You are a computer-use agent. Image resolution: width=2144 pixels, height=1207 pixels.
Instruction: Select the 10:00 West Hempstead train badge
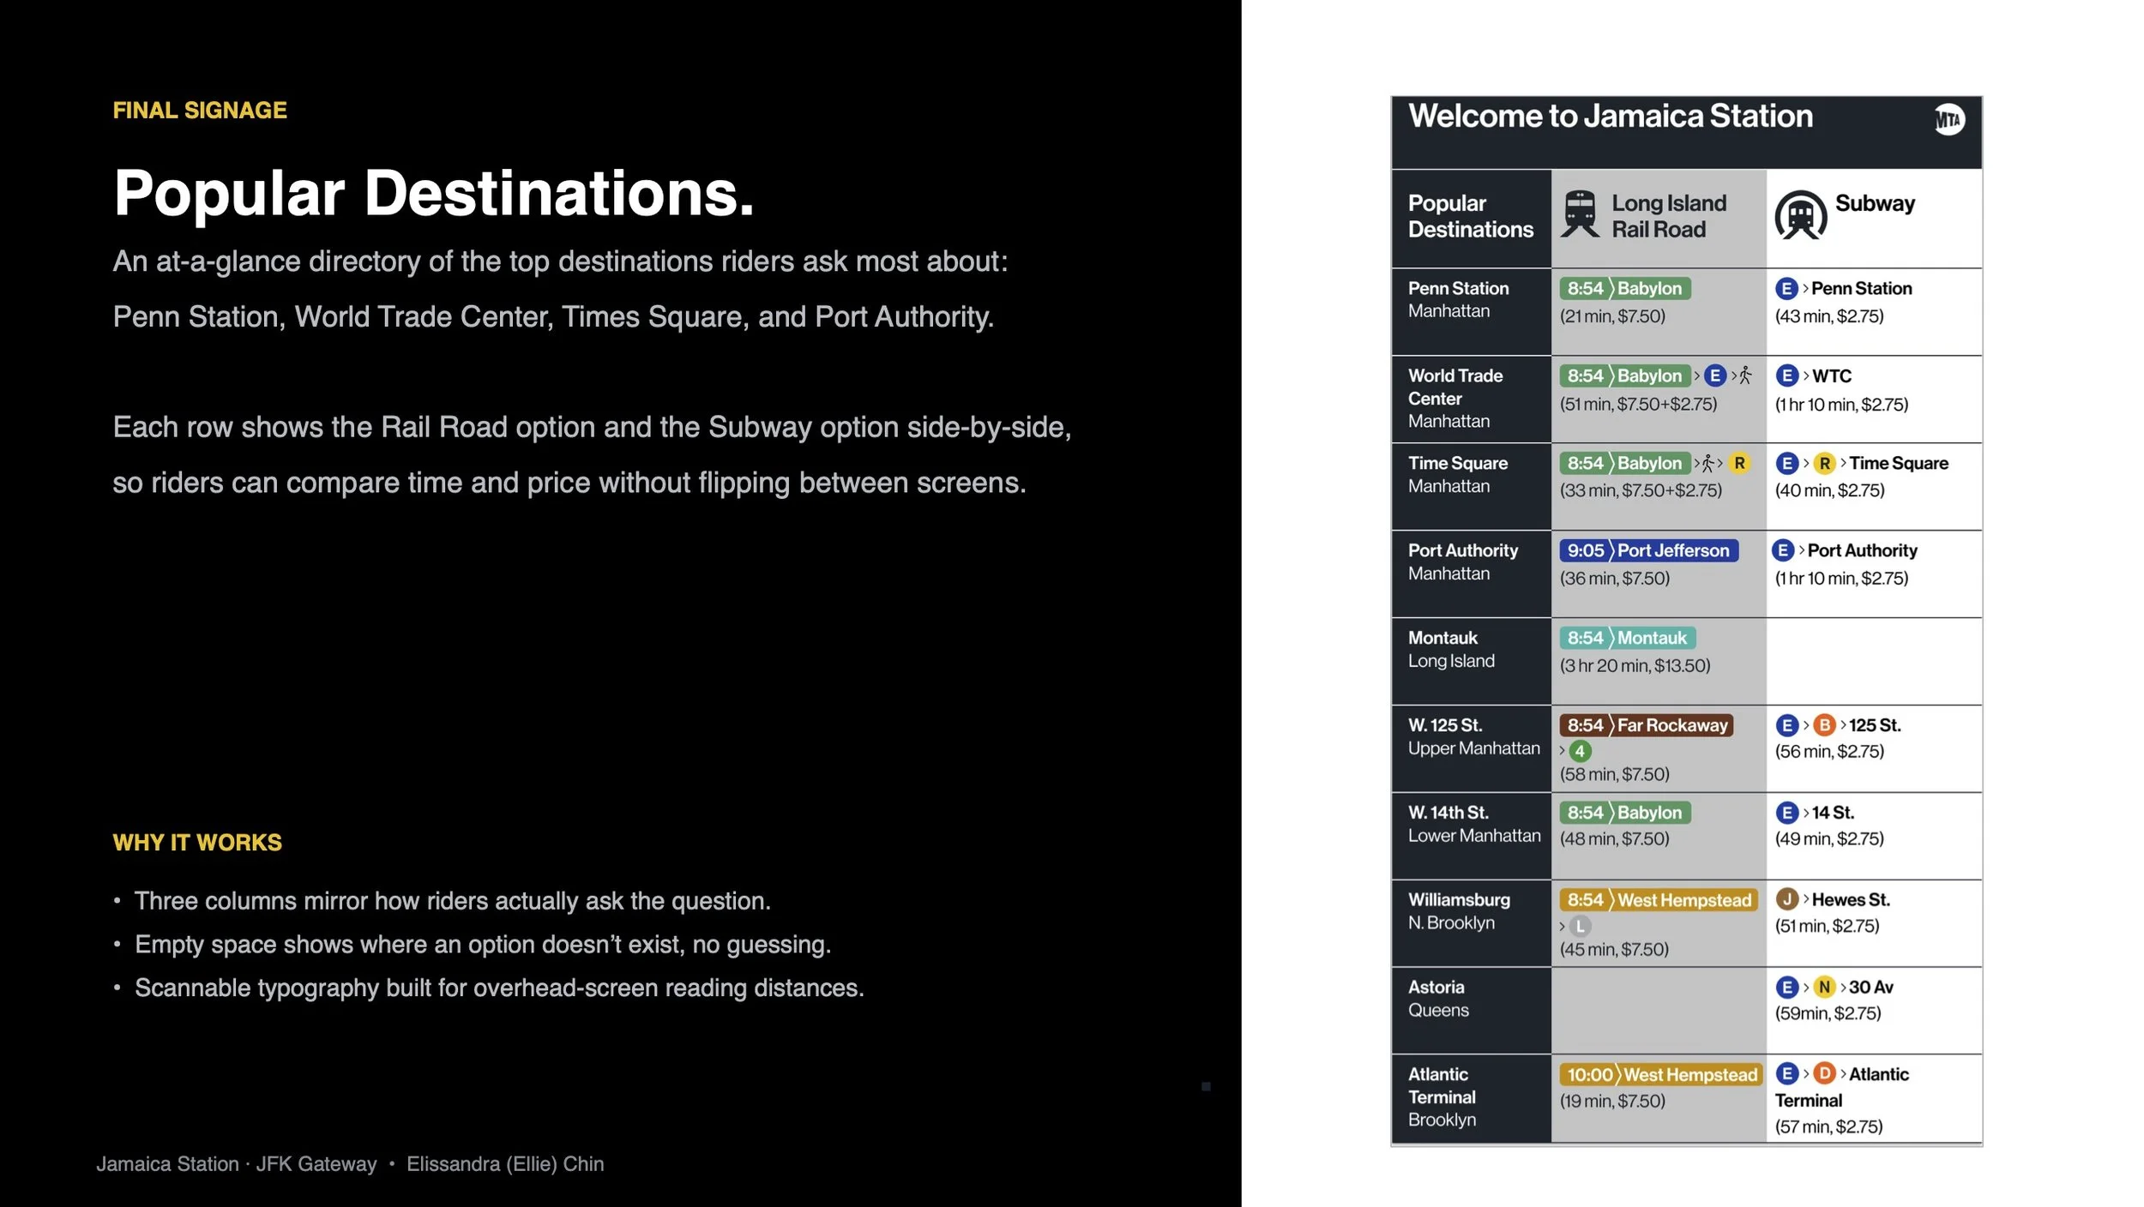click(x=1661, y=1075)
